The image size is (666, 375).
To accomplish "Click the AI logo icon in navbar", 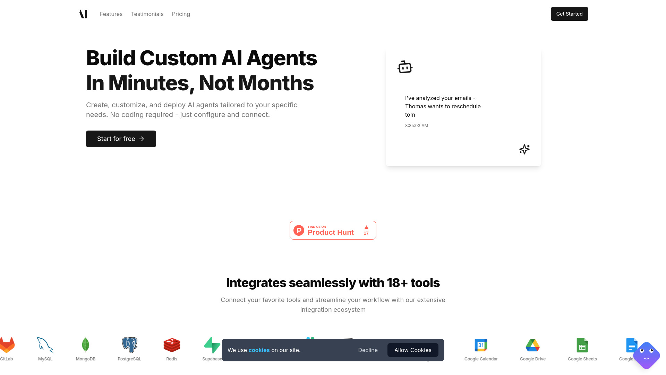I will tap(83, 14).
